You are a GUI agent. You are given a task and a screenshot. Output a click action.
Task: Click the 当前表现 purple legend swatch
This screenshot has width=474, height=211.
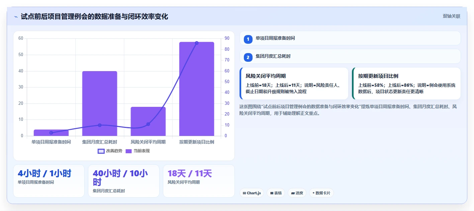coord(129,151)
